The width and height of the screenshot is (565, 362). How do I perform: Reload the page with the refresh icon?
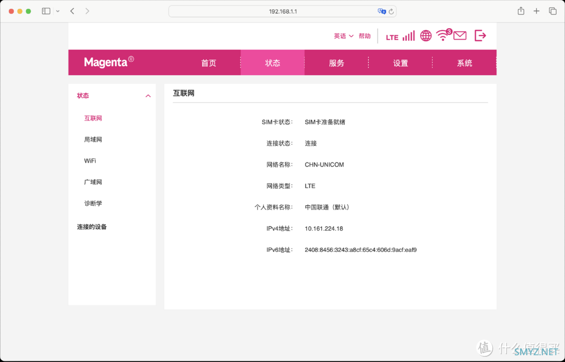(391, 11)
